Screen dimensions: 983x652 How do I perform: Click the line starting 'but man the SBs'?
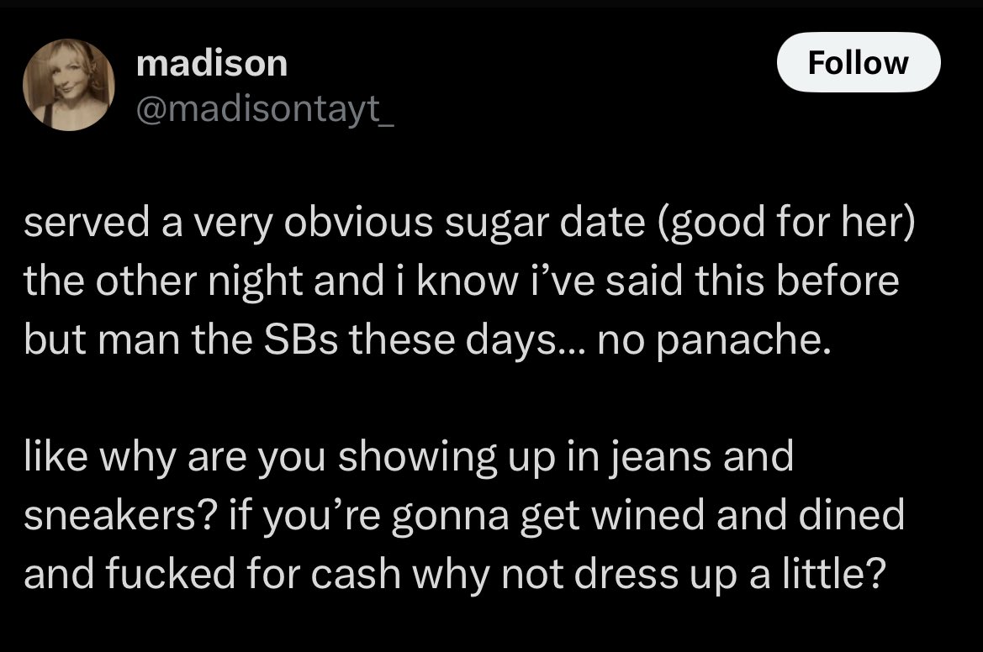(x=427, y=339)
